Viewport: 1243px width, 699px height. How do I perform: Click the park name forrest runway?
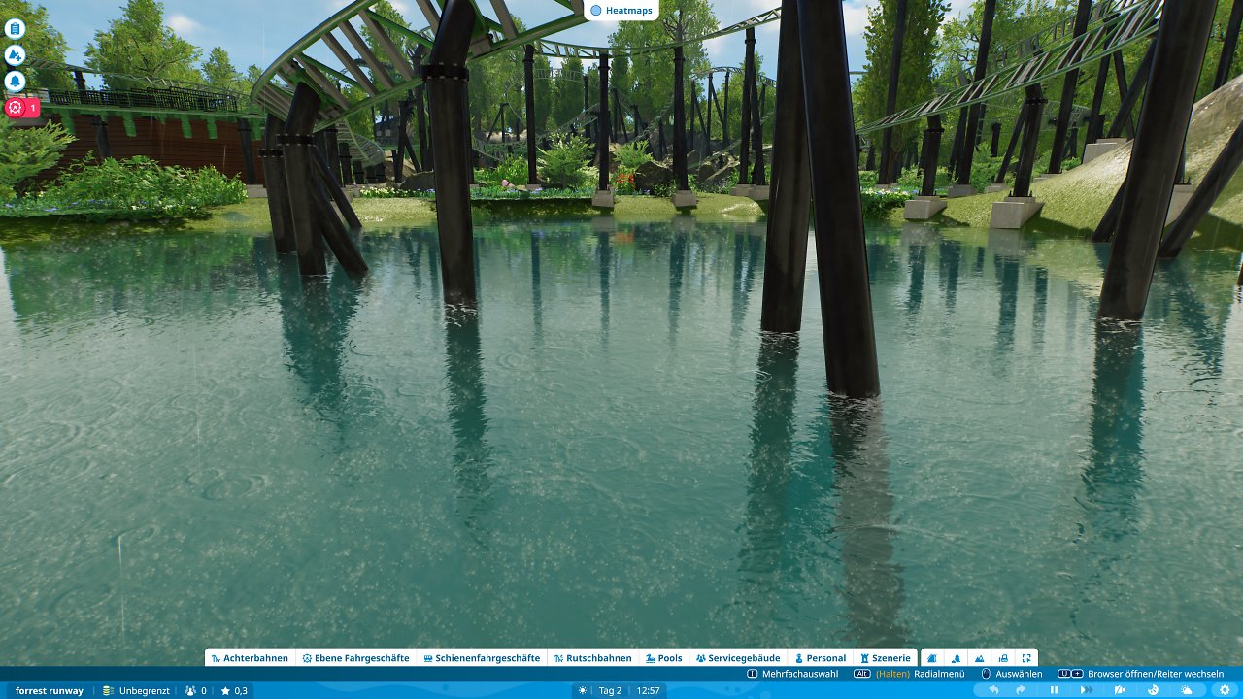pyautogui.click(x=50, y=691)
